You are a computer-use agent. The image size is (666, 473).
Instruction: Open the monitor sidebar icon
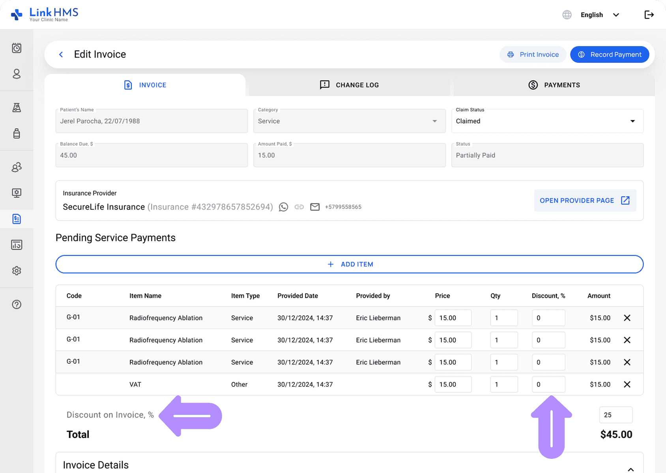coord(17,193)
